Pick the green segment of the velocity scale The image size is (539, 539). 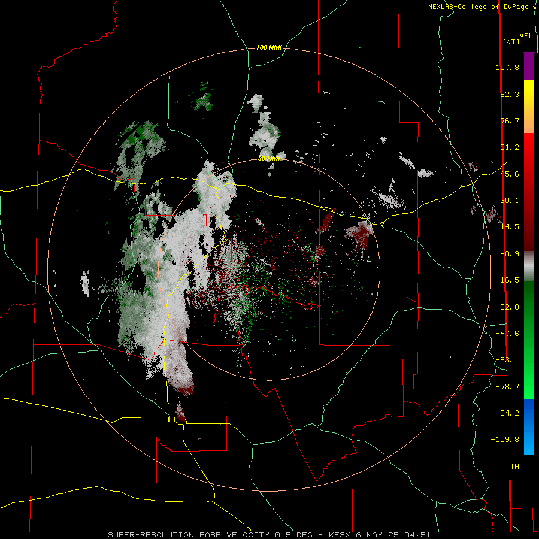tap(529, 340)
